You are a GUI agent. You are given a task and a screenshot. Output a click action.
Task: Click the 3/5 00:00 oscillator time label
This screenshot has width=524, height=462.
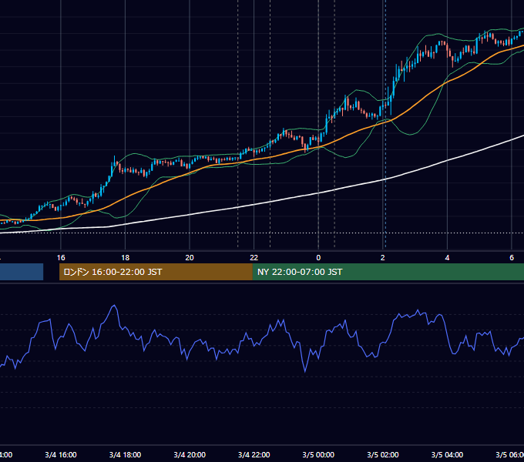318,454
